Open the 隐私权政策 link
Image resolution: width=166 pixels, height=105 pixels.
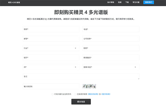pyautogui.click(x=93, y=94)
